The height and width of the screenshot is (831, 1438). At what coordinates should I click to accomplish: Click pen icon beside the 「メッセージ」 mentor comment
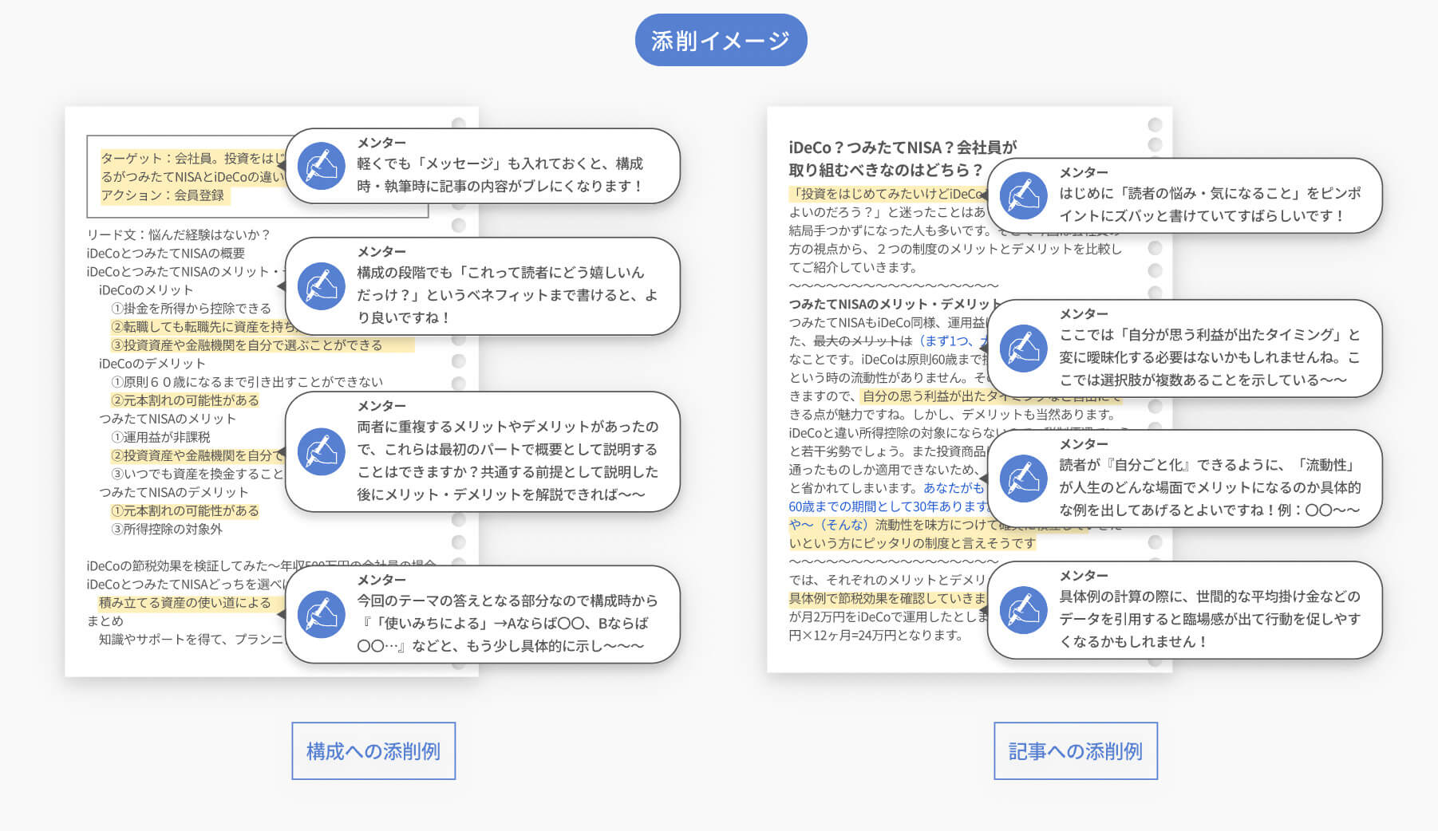click(x=321, y=166)
